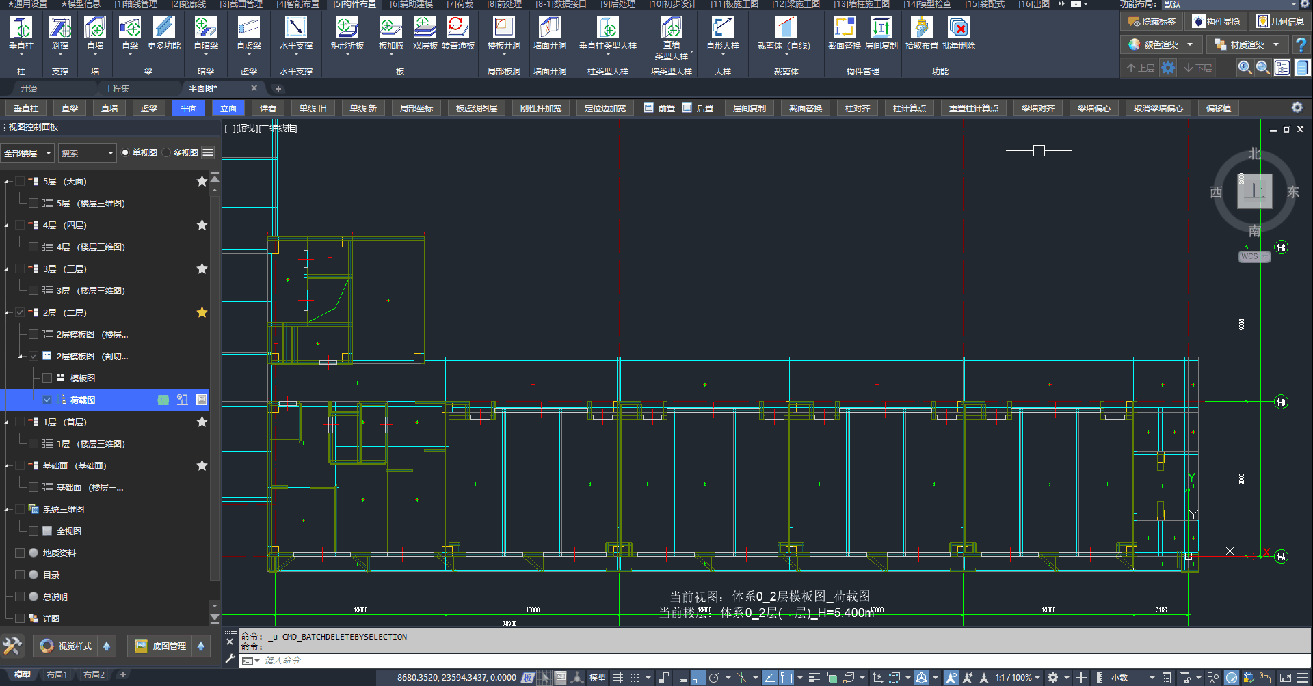Click the 上 face of the view cube
This screenshot has height=686, width=1313.
click(x=1255, y=191)
